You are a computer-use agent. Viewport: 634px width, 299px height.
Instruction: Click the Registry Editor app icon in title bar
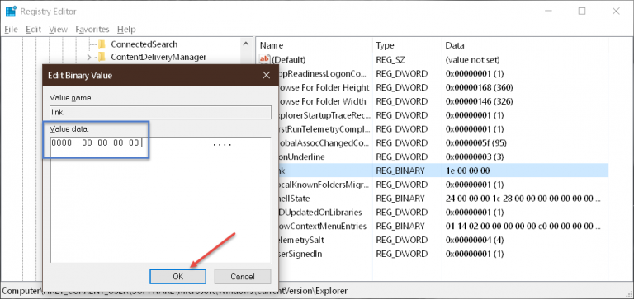(11, 12)
